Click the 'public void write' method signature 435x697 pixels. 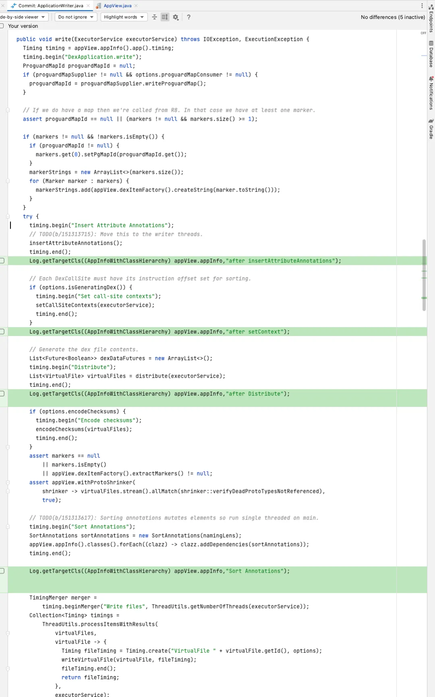click(163, 39)
